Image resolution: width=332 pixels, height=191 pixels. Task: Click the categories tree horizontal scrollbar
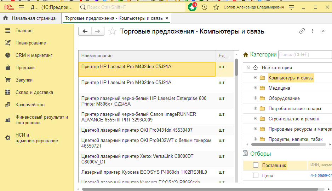click(275, 144)
